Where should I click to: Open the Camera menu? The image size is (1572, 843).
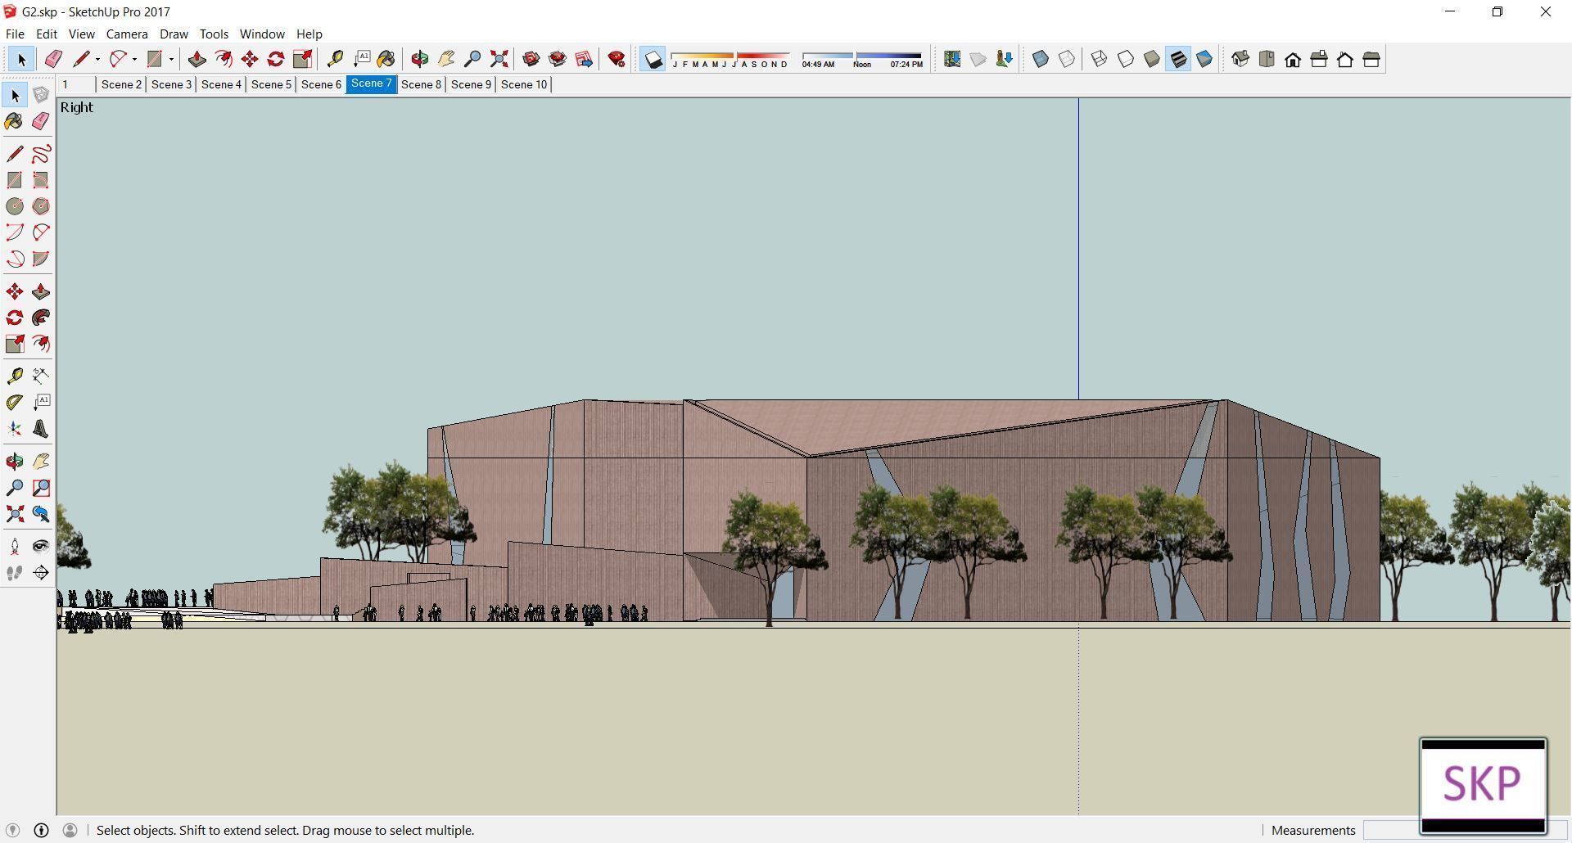coord(127,34)
